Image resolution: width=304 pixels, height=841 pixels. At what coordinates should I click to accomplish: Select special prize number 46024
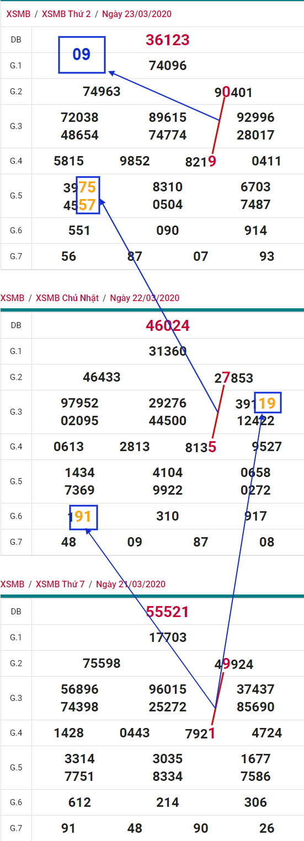click(168, 325)
